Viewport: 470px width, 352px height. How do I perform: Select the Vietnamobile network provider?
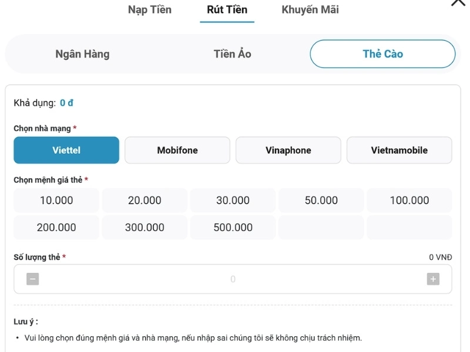[x=399, y=150]
